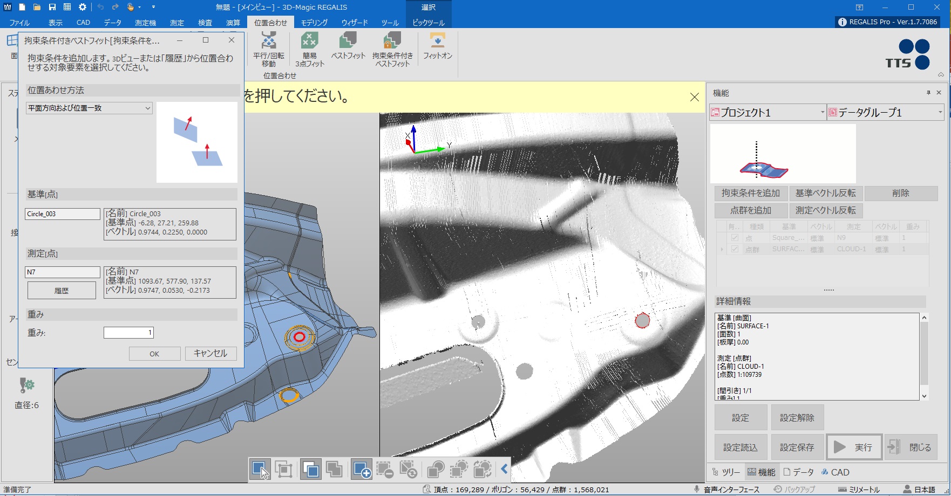Choose the bounding-box select tool in the bottom toolbar

click(283, 469)
